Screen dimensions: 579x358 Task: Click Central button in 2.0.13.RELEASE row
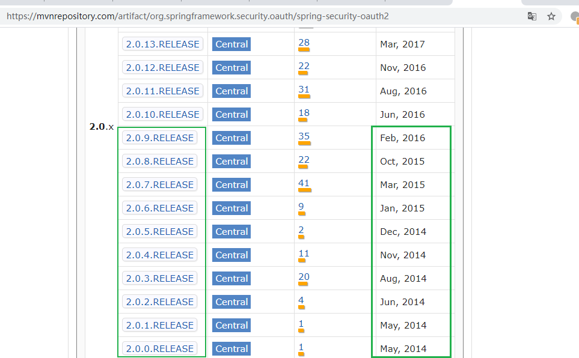pos(231,44)
